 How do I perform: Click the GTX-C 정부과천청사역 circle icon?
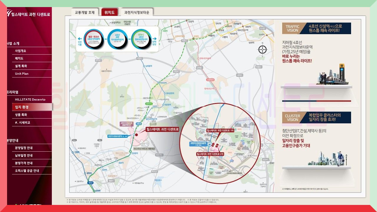141,39
